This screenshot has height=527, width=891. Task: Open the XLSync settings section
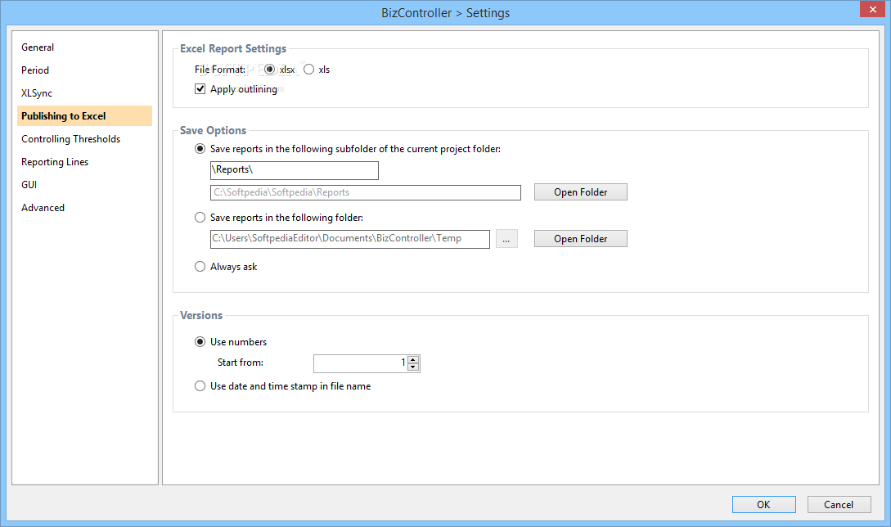point(84,92)
